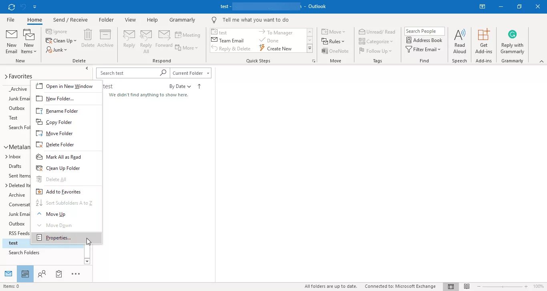547x291 pixels.
Task: Select the Drafts folder
Action: [x=15, y=166]
